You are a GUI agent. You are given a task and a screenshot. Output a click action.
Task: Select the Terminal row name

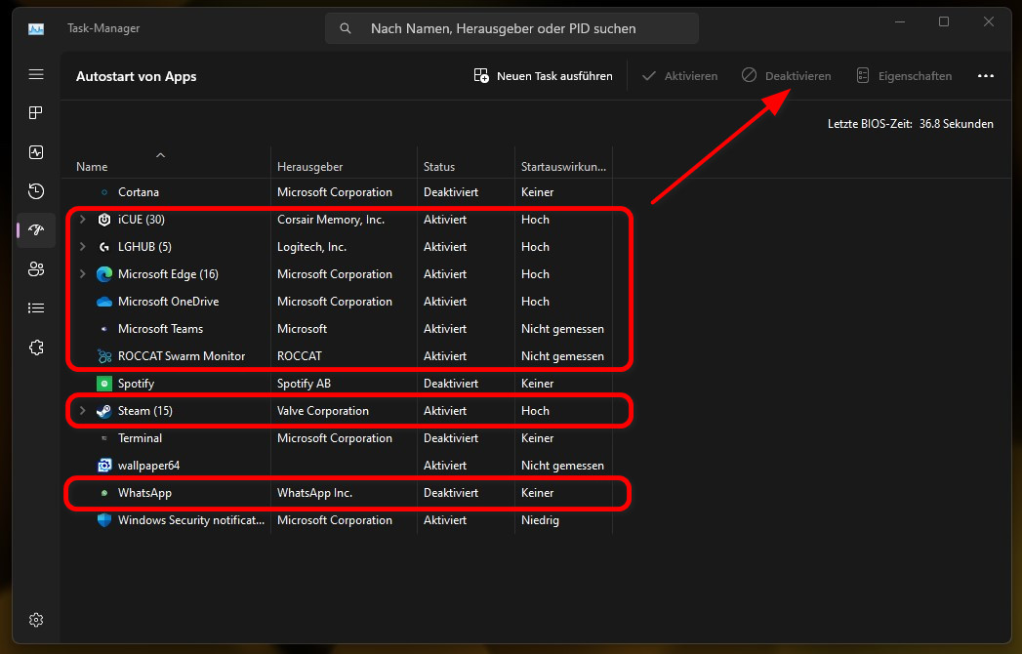point(140,438)
